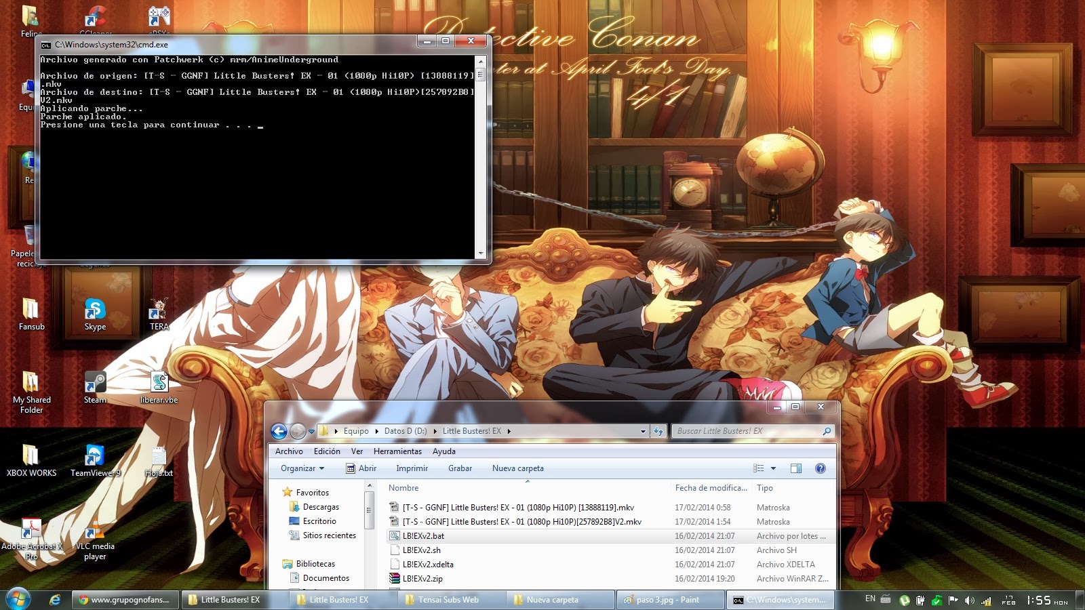
Task: Click the Abrir toolbar button
Action: point(361,468)
